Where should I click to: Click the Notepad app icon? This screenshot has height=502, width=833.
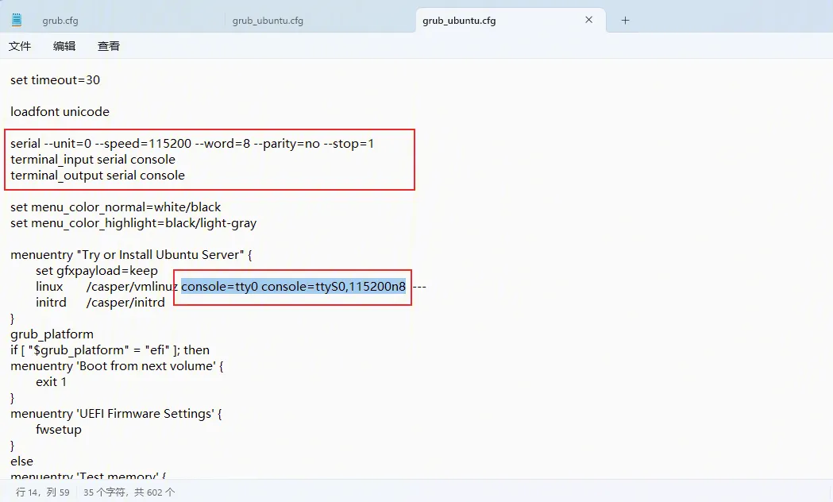click(x=17, y=20)
